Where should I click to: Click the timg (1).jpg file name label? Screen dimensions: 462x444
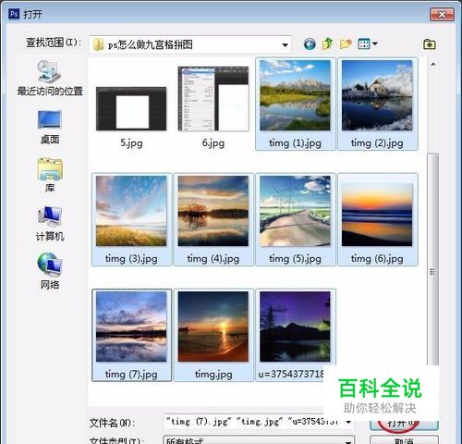click(x=295, y=142)
